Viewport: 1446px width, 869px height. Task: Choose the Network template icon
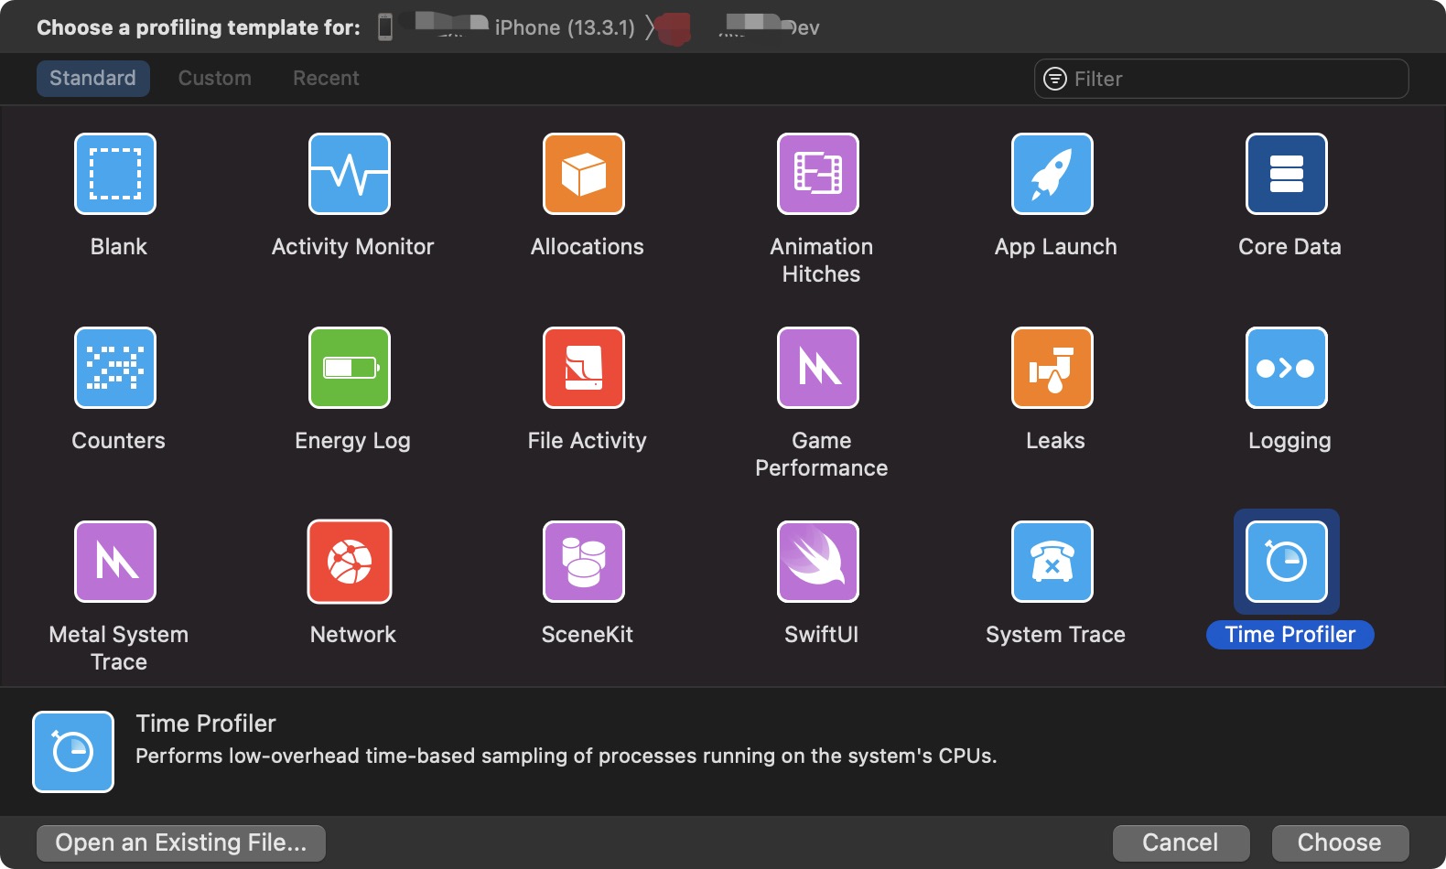[x=350, y=562]
